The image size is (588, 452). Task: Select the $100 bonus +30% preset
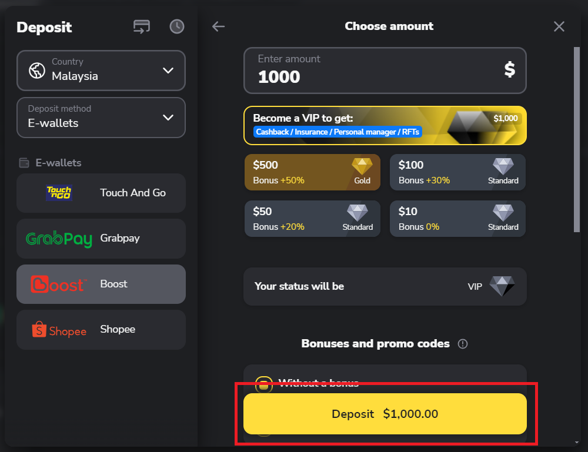click(x=457, y=172)
